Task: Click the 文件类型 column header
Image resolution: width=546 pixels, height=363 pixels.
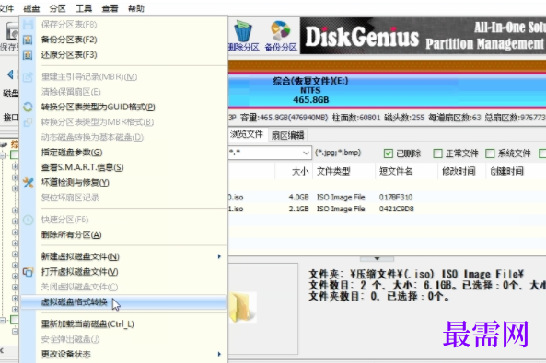Action: pos(343,171)
